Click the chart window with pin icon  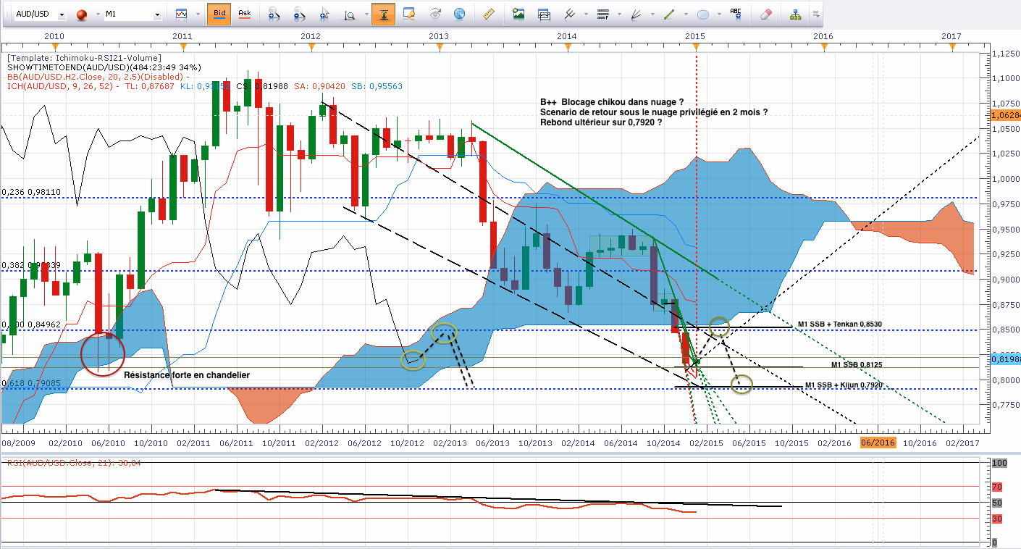(x=409, y=14)
